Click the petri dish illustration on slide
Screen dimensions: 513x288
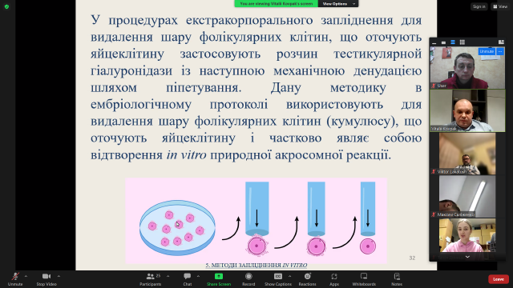point(177,227)
